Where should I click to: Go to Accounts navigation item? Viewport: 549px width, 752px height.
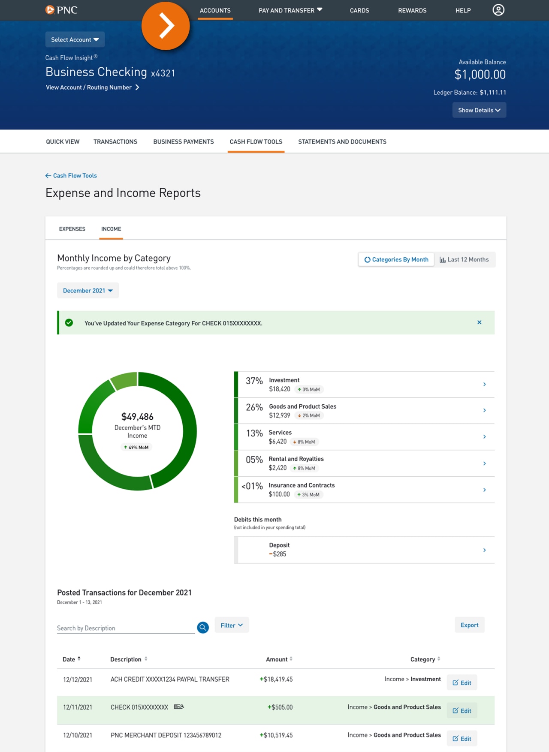[x=215, y=10]
